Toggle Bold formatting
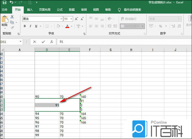Screen dimensions: 192x139 coord(25,26)
